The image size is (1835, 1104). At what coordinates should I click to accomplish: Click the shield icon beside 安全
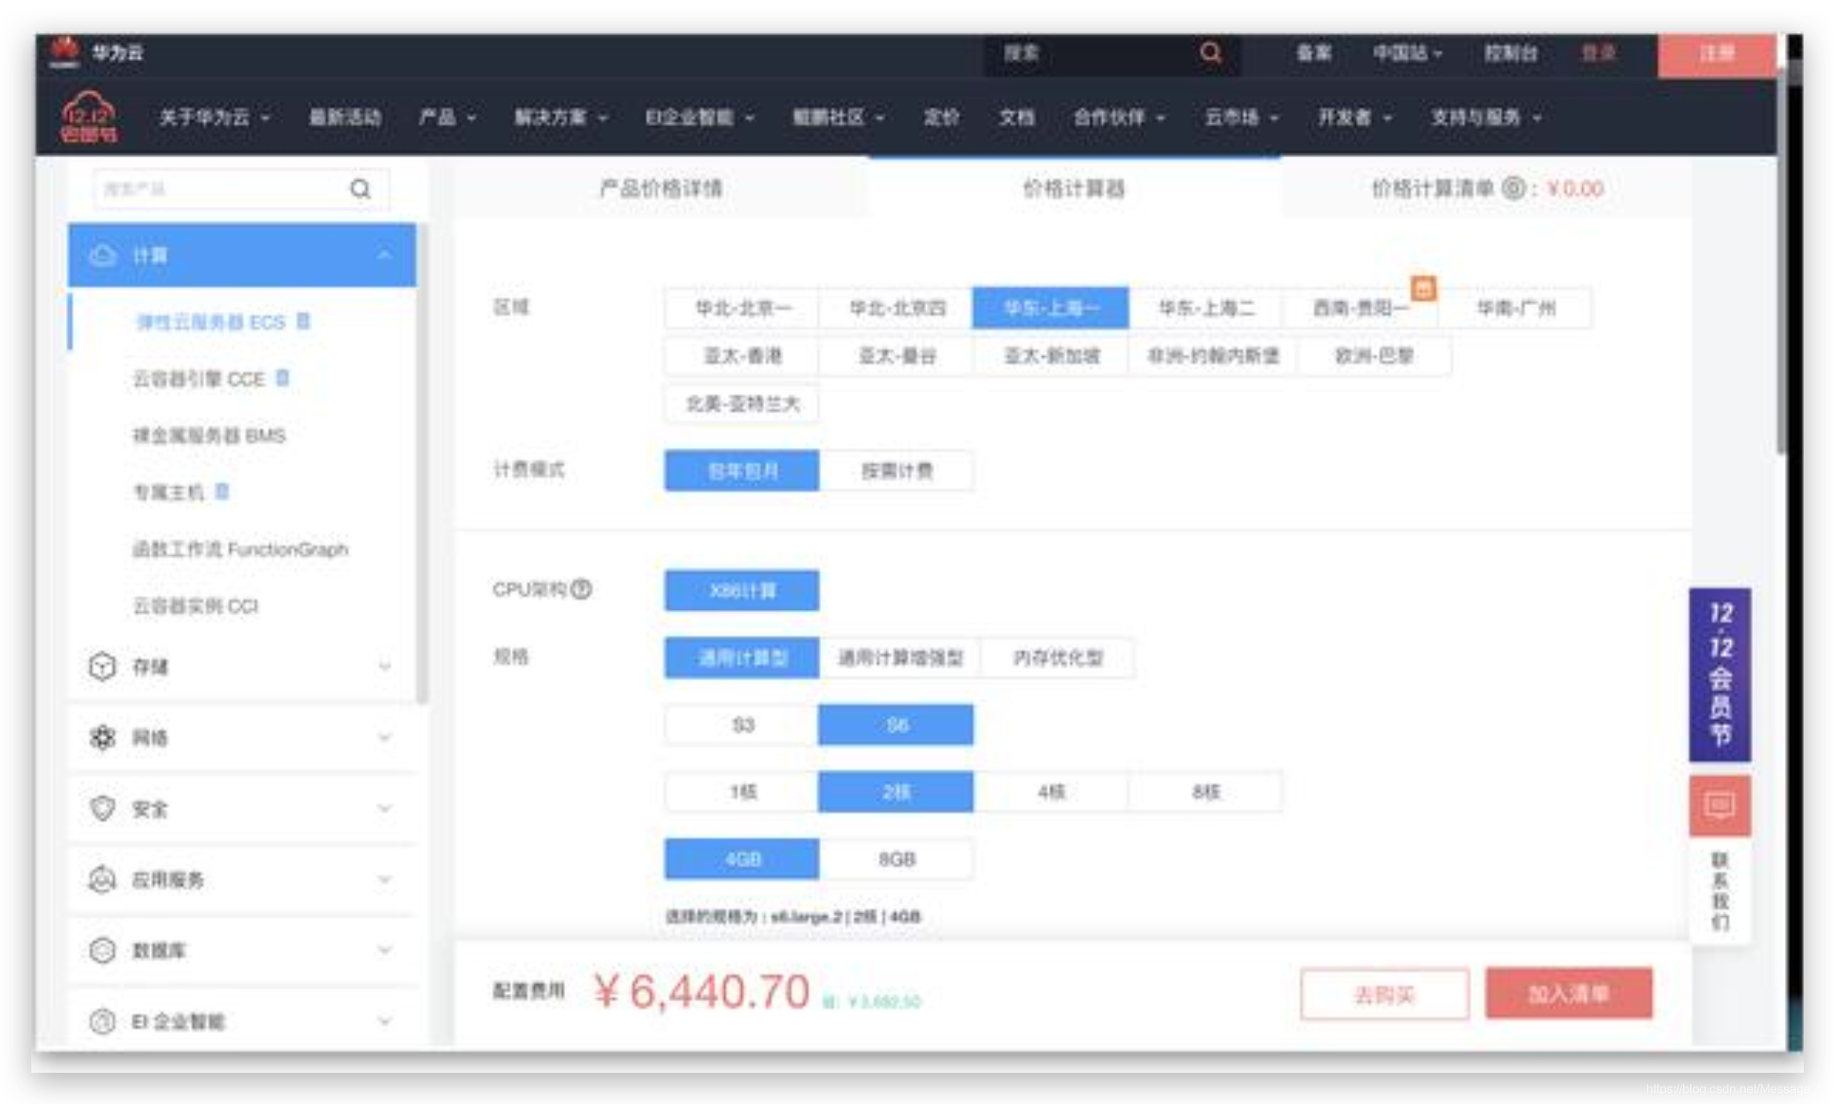tap(102, 808)
